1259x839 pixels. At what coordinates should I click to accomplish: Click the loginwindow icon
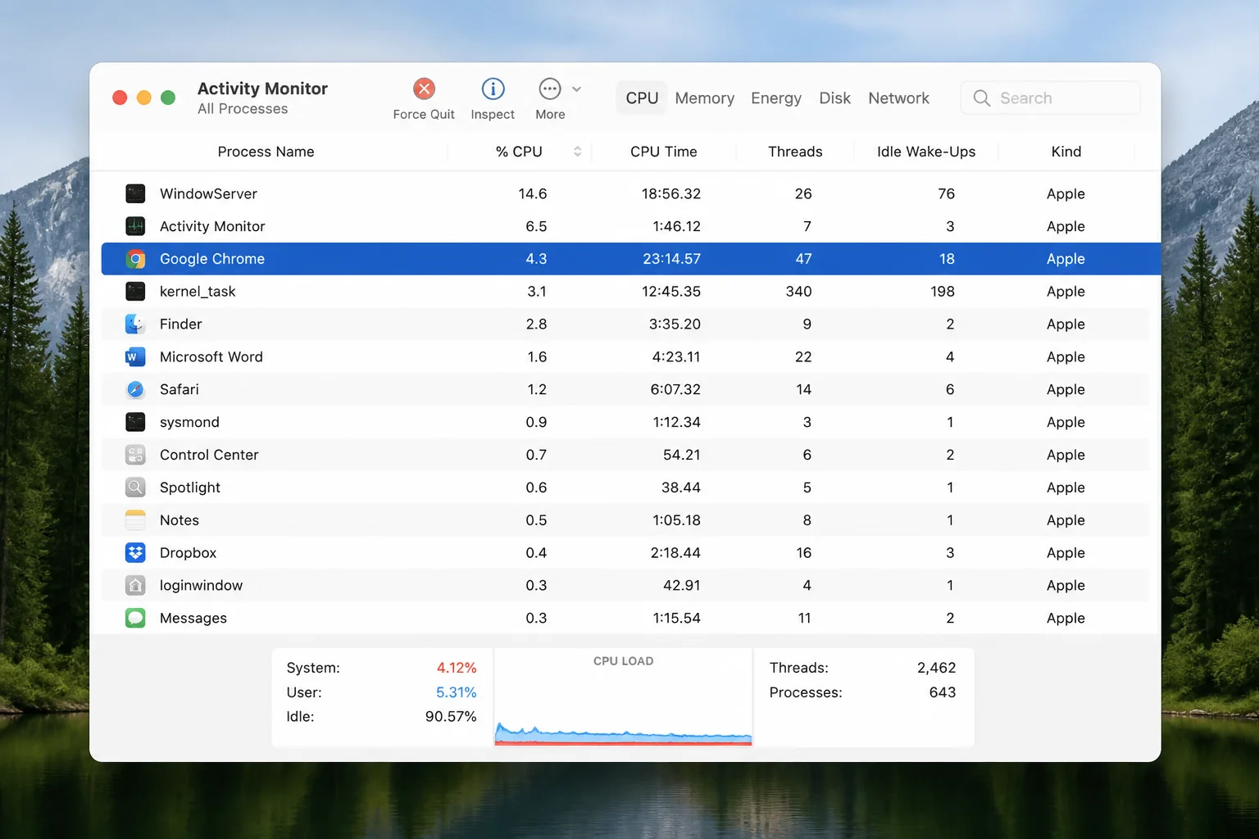[135, 586]
